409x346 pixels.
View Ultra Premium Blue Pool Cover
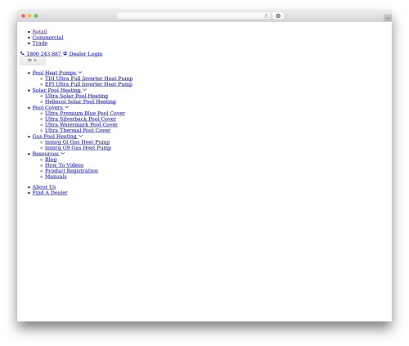[x=85, y=114]
